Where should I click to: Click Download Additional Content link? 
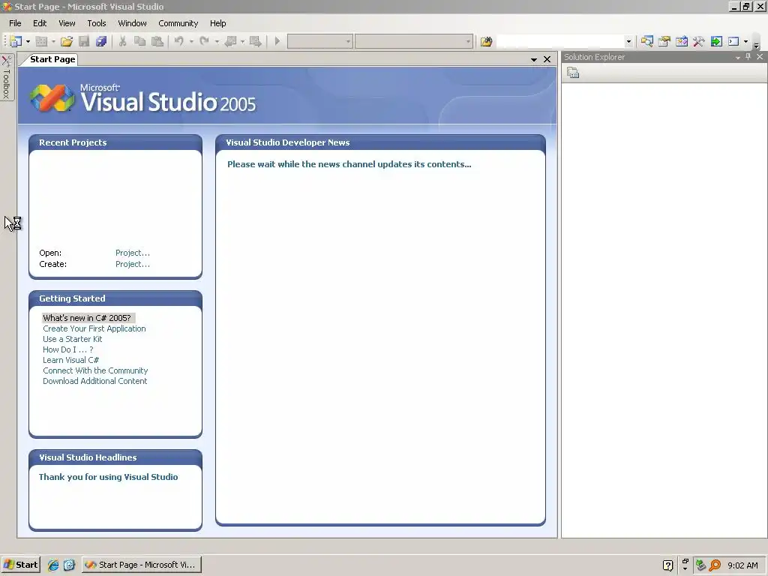[94, 381]
